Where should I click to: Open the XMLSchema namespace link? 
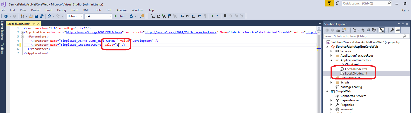(94, 32)
